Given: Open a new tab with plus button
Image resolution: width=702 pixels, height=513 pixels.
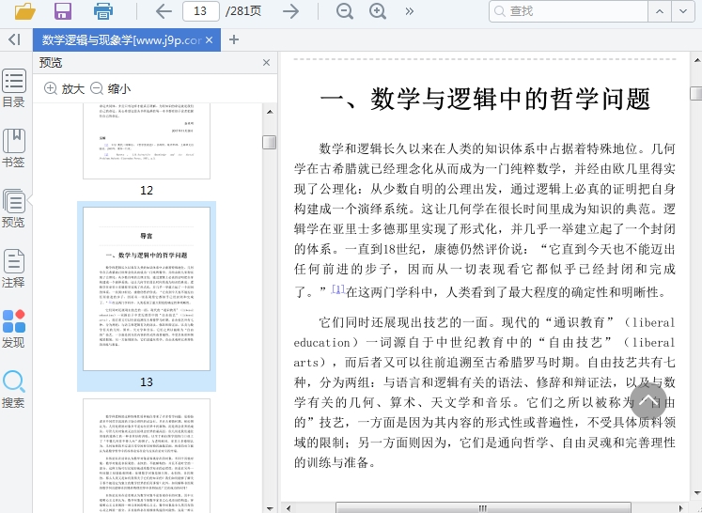Looking at the screenshot, I should click(234, 39).
